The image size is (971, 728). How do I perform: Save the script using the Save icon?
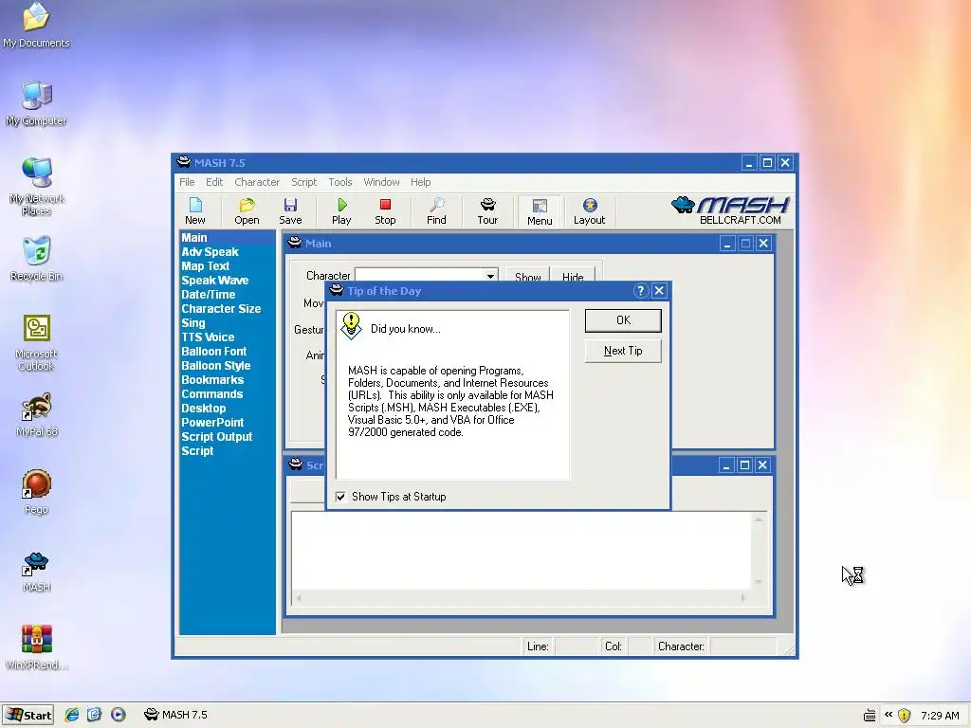pos(290,211)
